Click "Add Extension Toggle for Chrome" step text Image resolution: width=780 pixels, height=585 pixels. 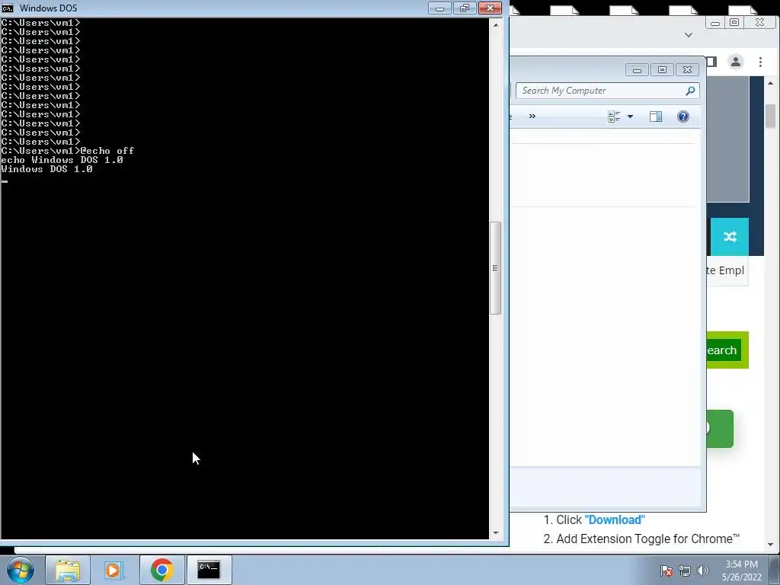point(647,539)
